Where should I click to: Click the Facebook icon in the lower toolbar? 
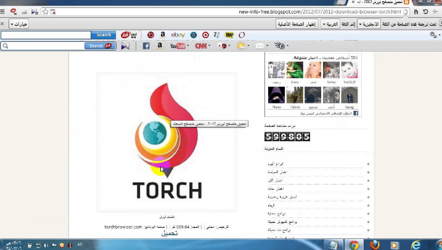tap(146, 46)
